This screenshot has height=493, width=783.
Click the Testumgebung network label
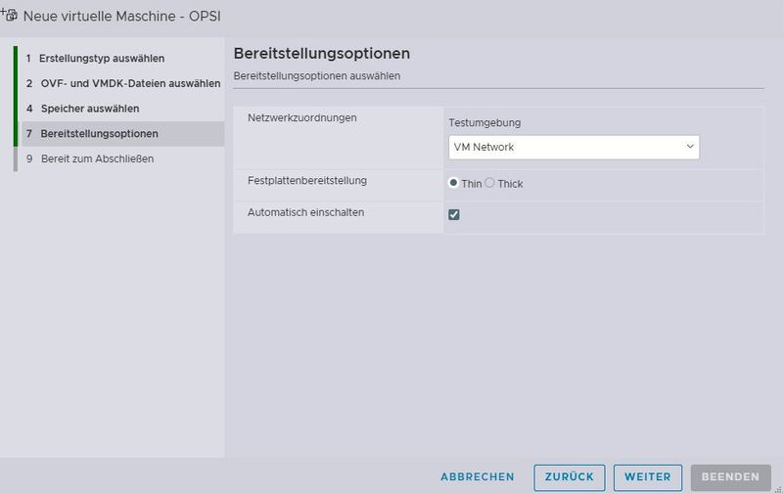484,122
